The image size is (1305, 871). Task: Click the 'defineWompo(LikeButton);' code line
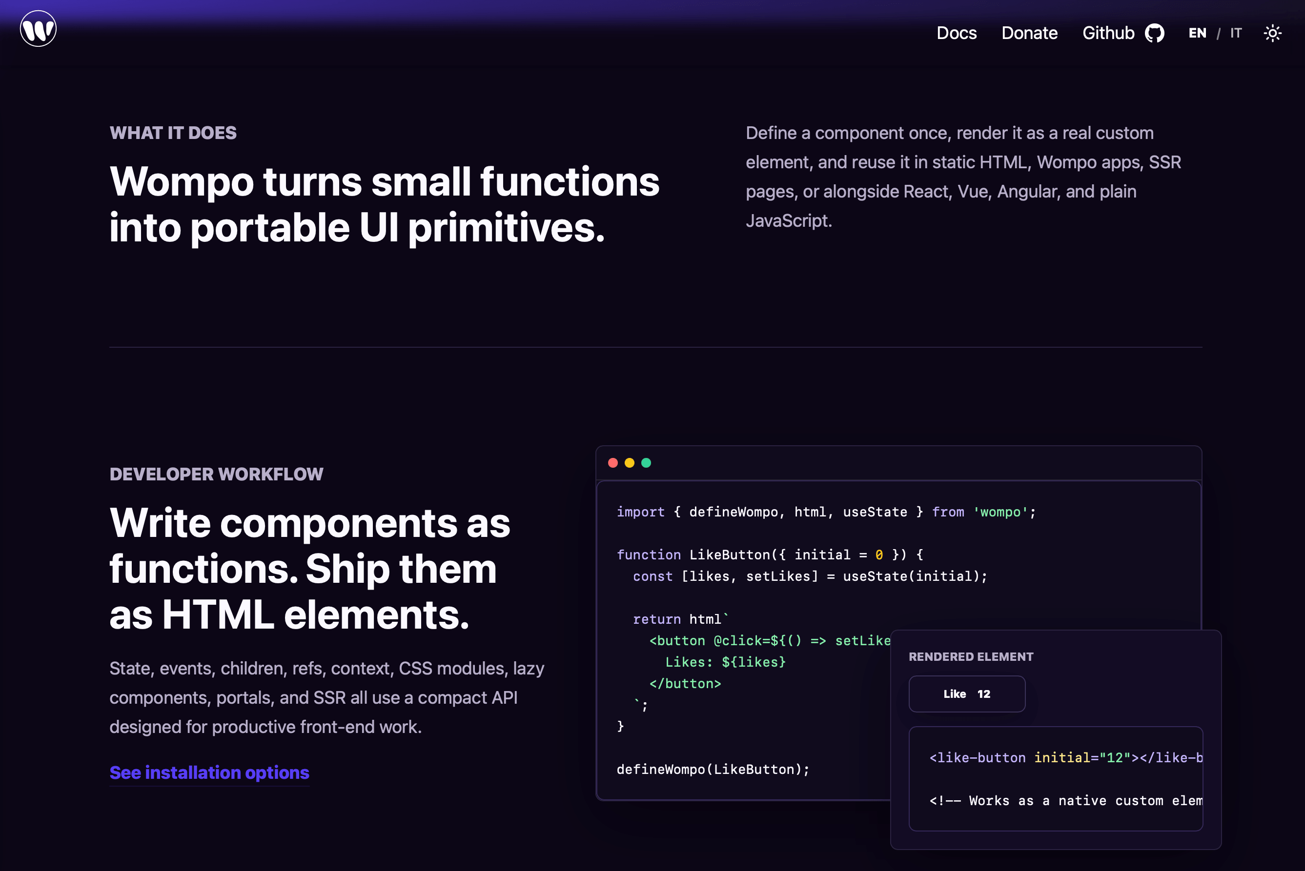[x=713, y=770]
